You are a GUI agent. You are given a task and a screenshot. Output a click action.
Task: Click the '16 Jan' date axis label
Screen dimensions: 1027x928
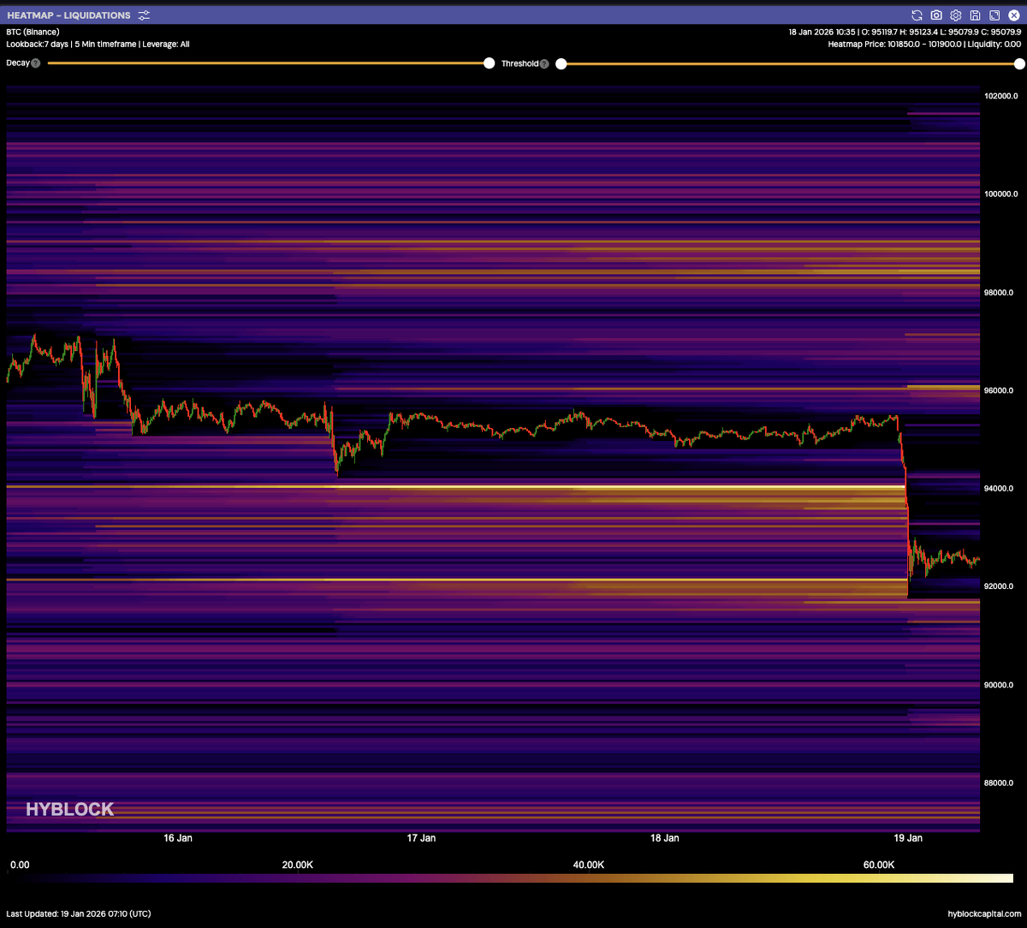pyautogui.click(x=177, y=838)
